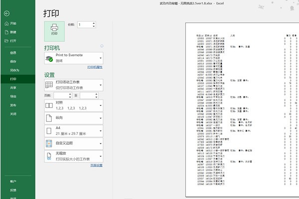The image size is (299, 199).
Task: Select the Close (关闭) menu item
Action: click(18, 114)
